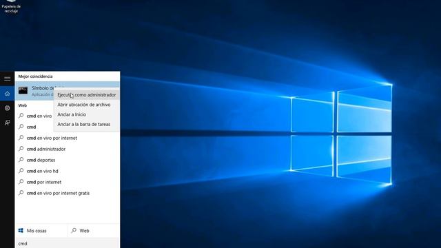Click the 'Web' search filter button
This screenshot has height=248, width=441.
coord(94,231)
